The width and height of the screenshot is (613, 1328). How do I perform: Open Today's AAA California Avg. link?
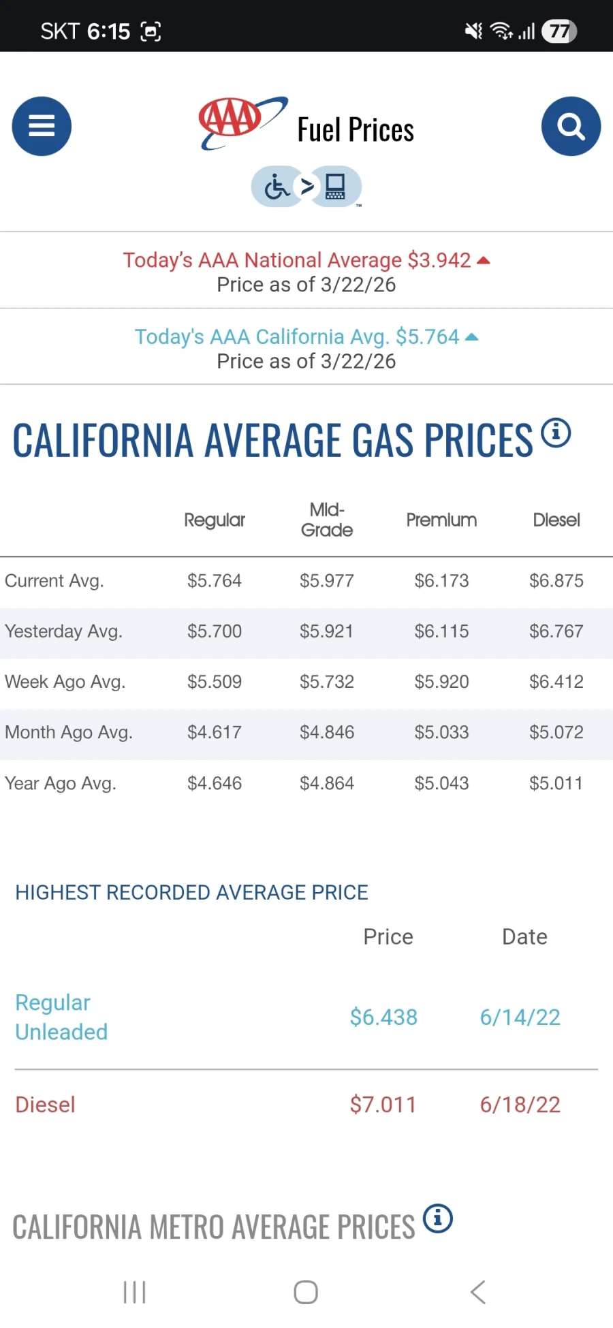(x=298, y=336)
